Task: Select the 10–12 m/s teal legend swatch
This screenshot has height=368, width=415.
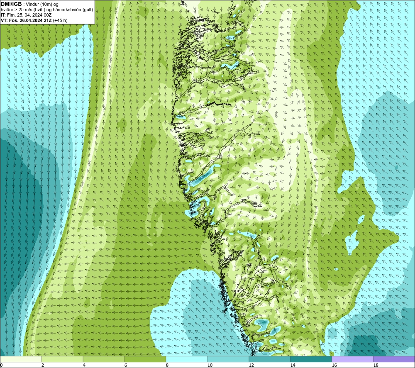Action: [228, 359]
